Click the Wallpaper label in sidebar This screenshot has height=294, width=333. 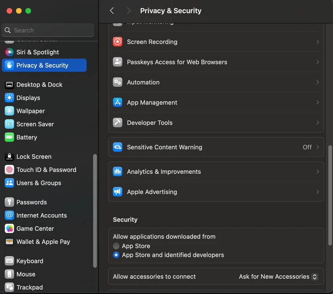pos(31,111)
